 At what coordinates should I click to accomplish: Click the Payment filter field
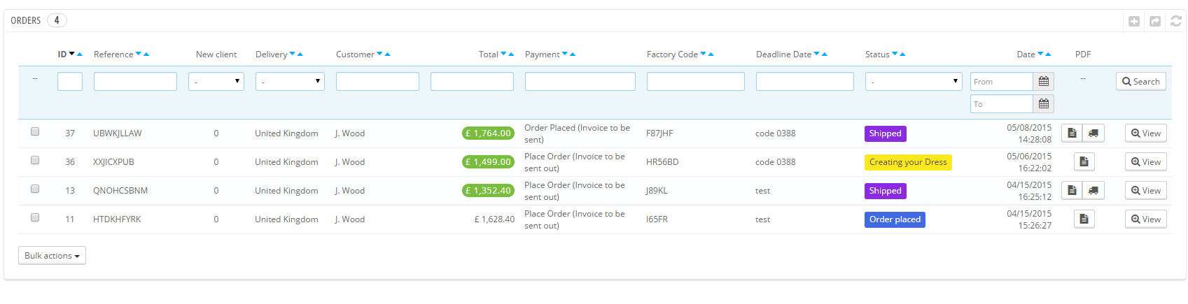pos(580,82)
